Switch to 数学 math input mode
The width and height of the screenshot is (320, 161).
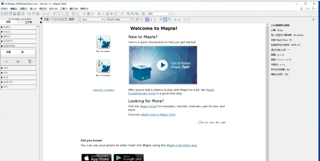pos(71,19)
